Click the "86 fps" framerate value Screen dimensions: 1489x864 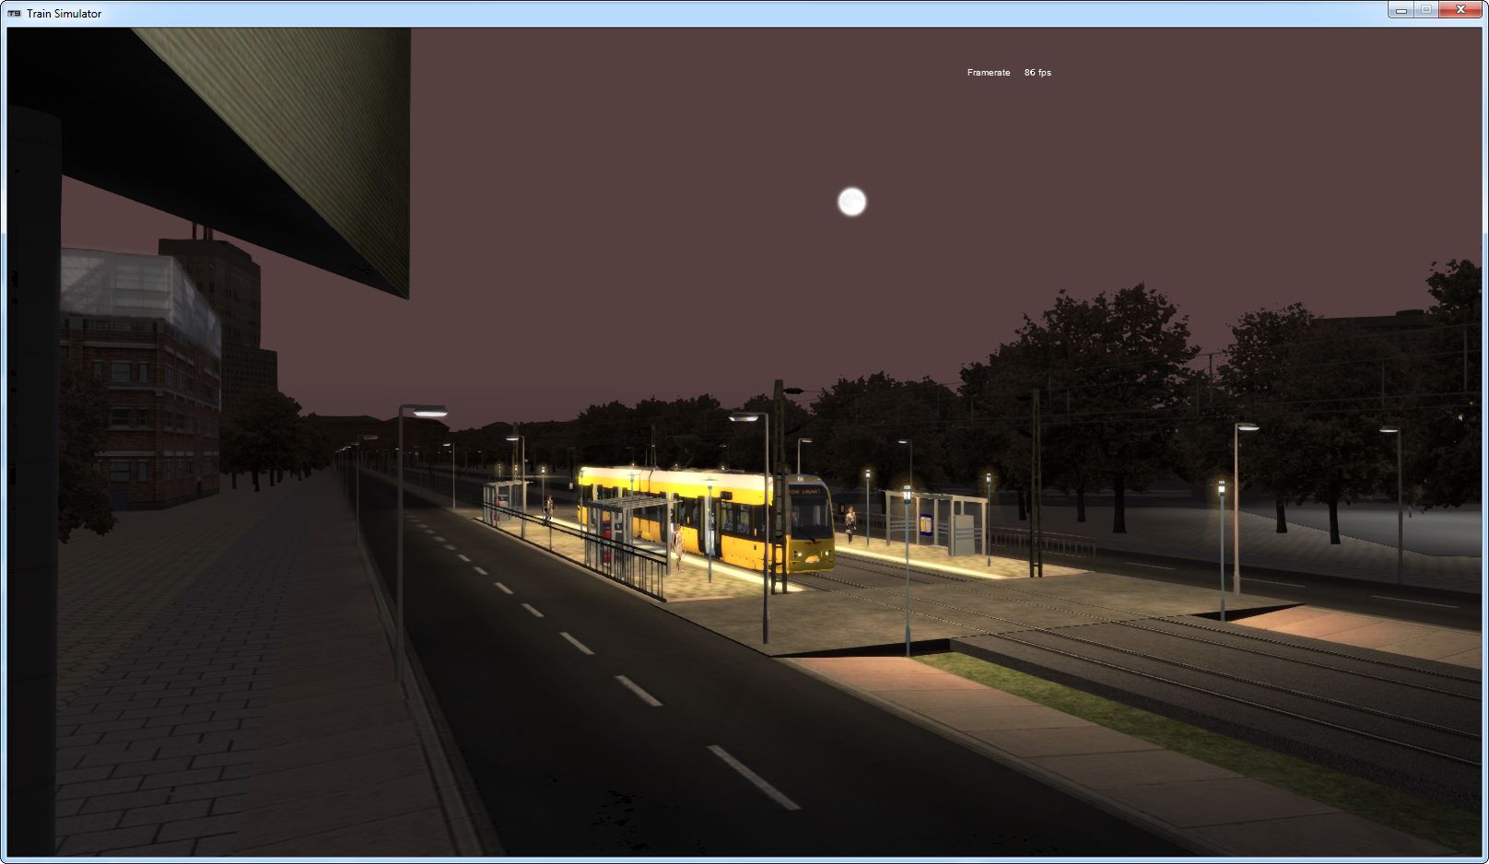pos(1038,73)
